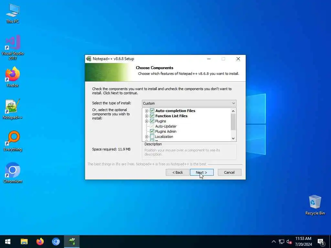This screenshot has height=248, width=331.
Task: Cancel the Notepad++ setup
Action: tap(230, 172)
